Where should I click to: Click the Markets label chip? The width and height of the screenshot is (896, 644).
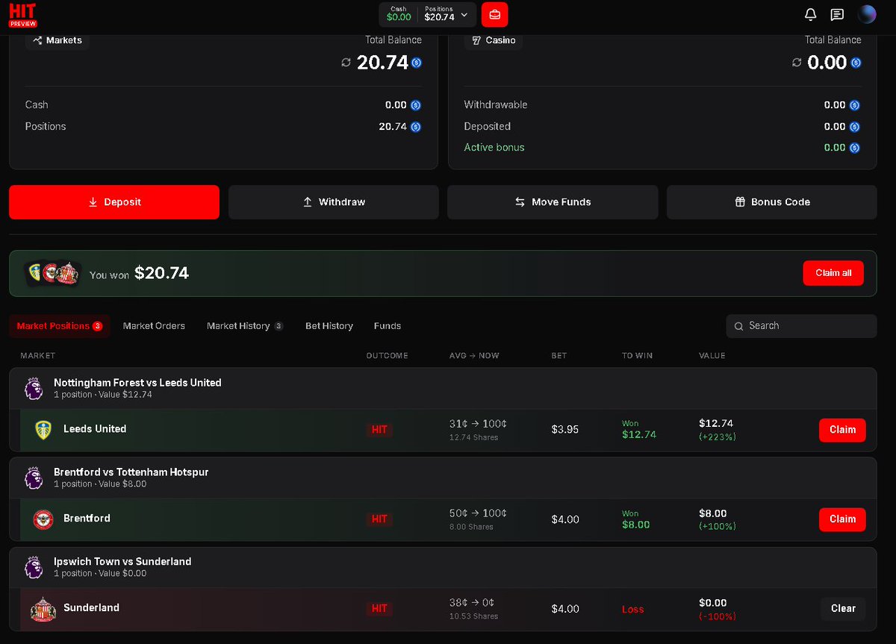tap(57, 40)
